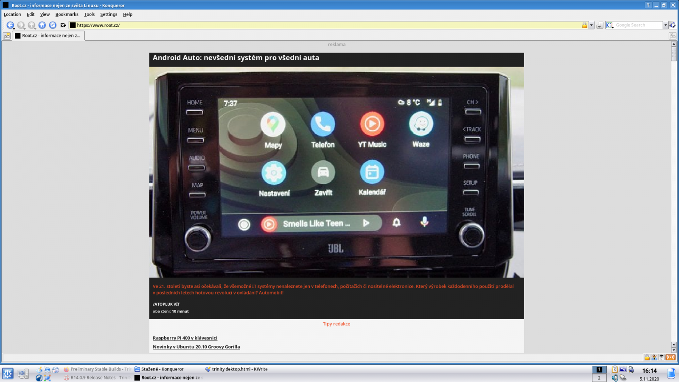Open the search engine selection dropdown arrow
This screenshot has height=382, width=679.
[665, 25]
